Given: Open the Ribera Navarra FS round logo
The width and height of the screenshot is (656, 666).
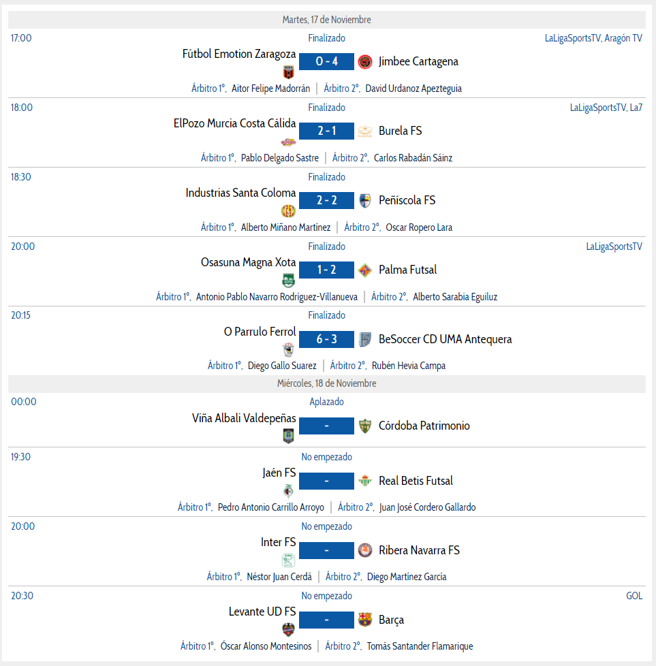Looking at the screenshot, I should point(365,550).
